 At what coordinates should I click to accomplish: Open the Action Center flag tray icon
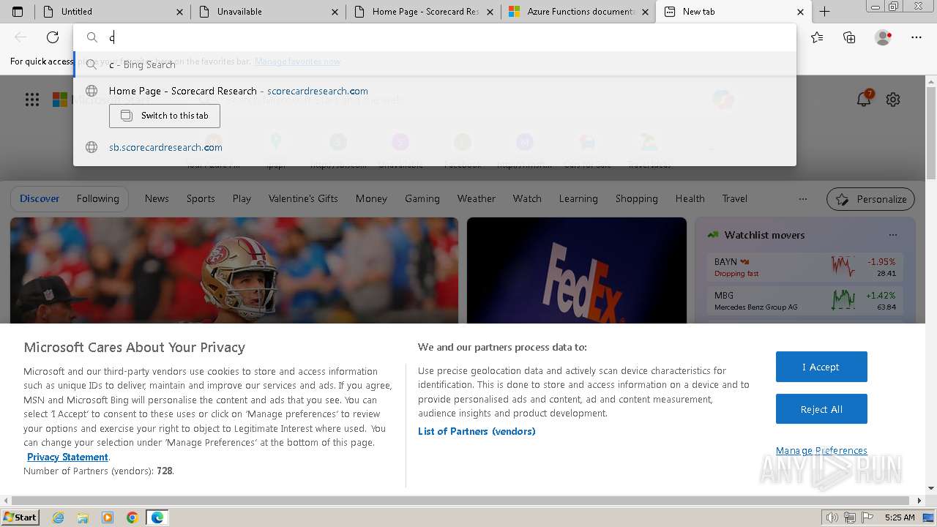867,517
